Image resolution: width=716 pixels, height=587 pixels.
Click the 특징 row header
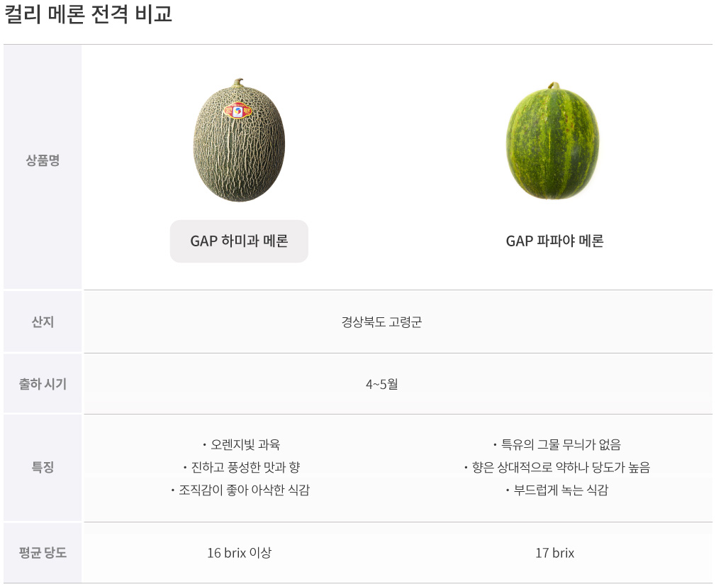[x=43, y=467]
